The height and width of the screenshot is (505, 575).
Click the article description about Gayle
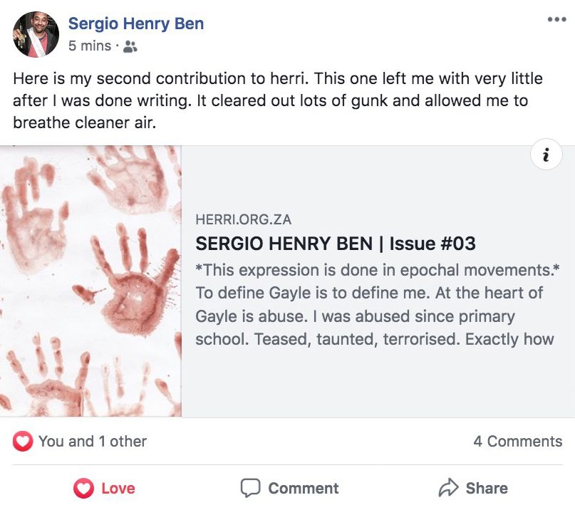coord(374,304)
